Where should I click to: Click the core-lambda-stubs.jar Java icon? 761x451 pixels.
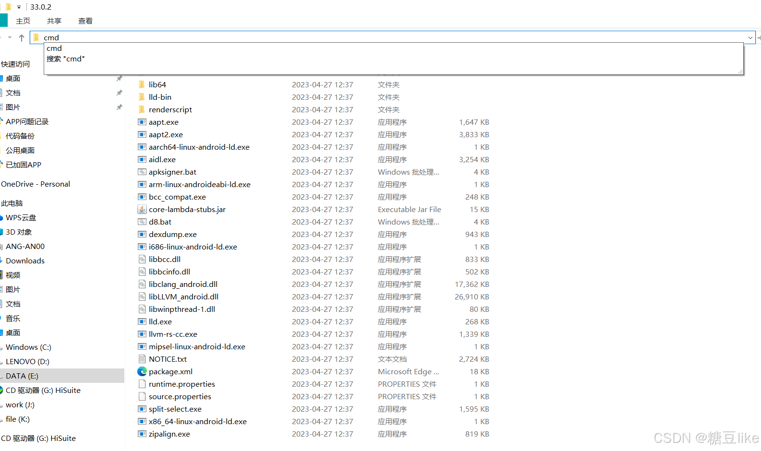[142, 210]
